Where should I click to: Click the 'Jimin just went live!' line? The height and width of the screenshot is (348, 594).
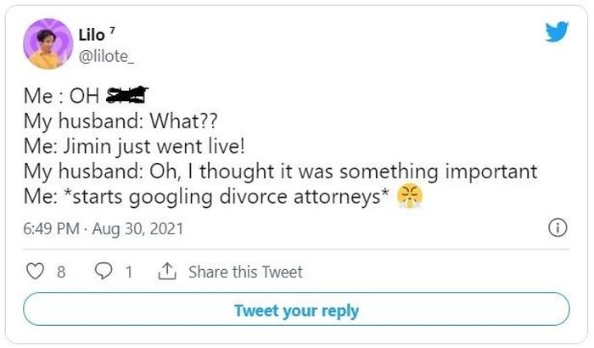[134, 146]
